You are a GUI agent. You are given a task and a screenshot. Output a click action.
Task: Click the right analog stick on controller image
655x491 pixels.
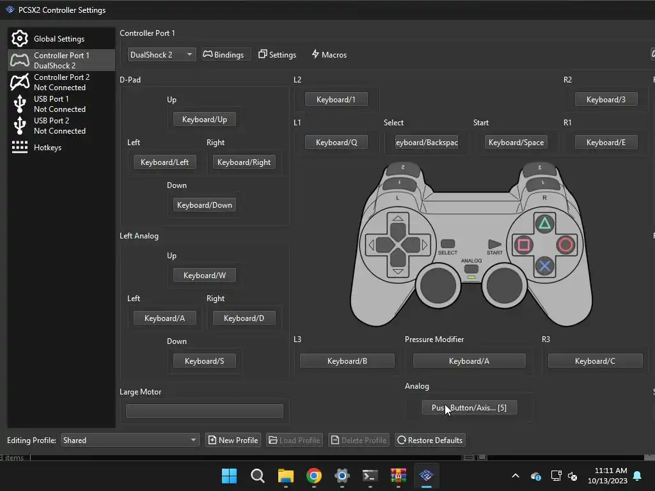505,286
